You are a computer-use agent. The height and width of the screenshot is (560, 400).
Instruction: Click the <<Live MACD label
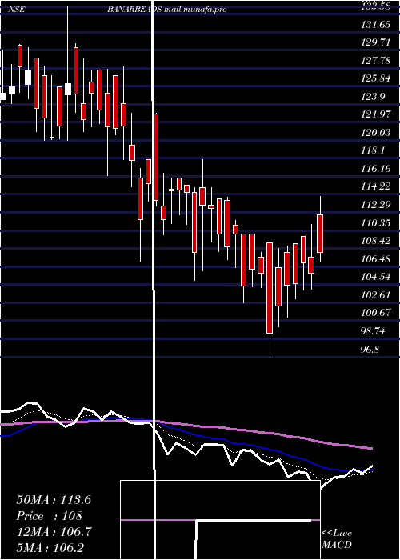337,538
